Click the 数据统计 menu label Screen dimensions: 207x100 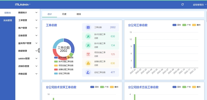point(23,12)
